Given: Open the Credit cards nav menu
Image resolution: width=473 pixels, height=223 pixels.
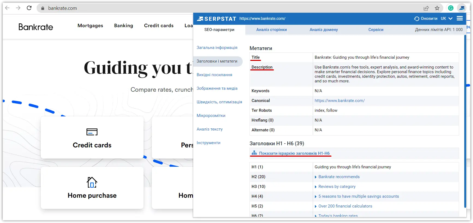Looking at the screenshot, I should click(x=159, y=26).
